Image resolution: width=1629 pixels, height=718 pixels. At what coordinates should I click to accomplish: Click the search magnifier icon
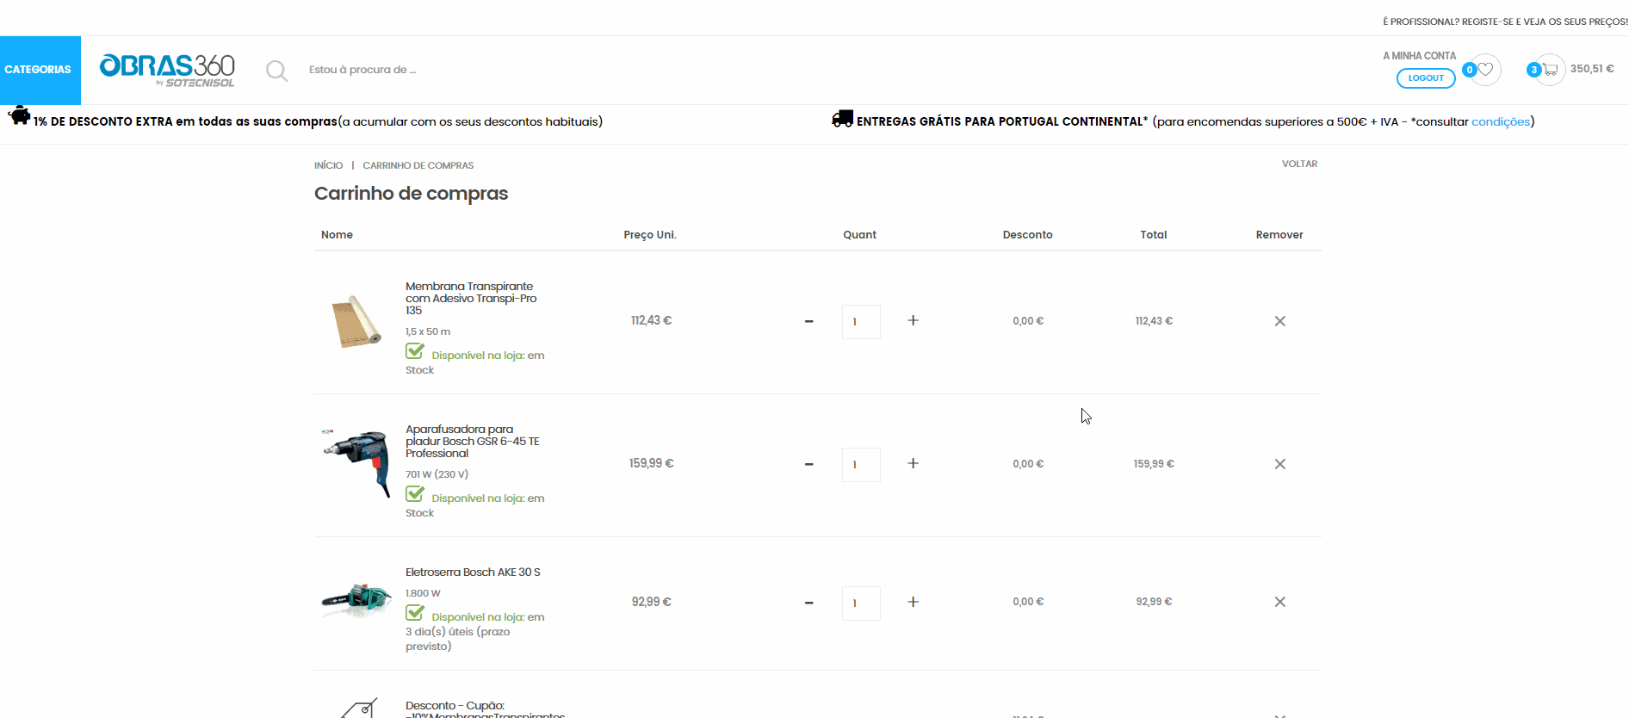(276, 71)
